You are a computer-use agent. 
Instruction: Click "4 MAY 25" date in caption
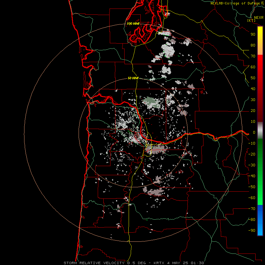(178, 263)
